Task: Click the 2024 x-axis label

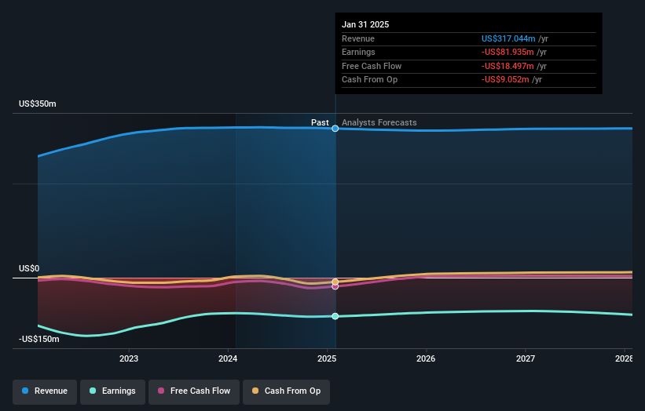Action: (x=228, y=358)
